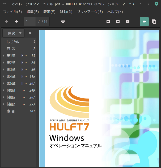Jump to 第3章 chapter label

coord(11,69)
